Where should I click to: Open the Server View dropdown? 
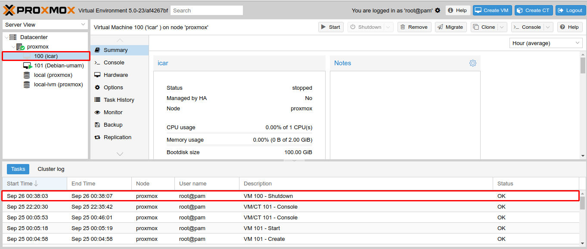[45, 25]
